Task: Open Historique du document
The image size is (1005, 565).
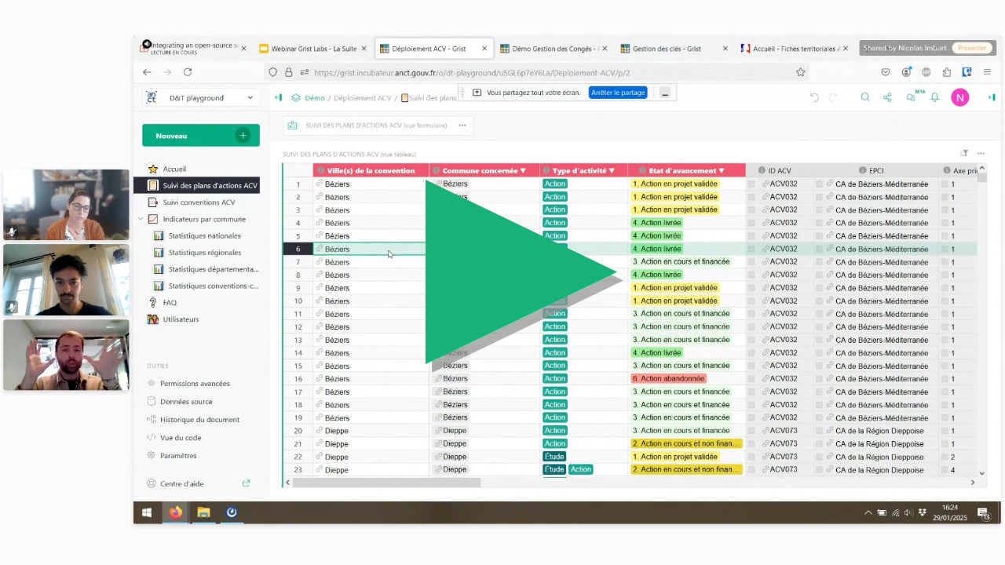Action: 199,420
